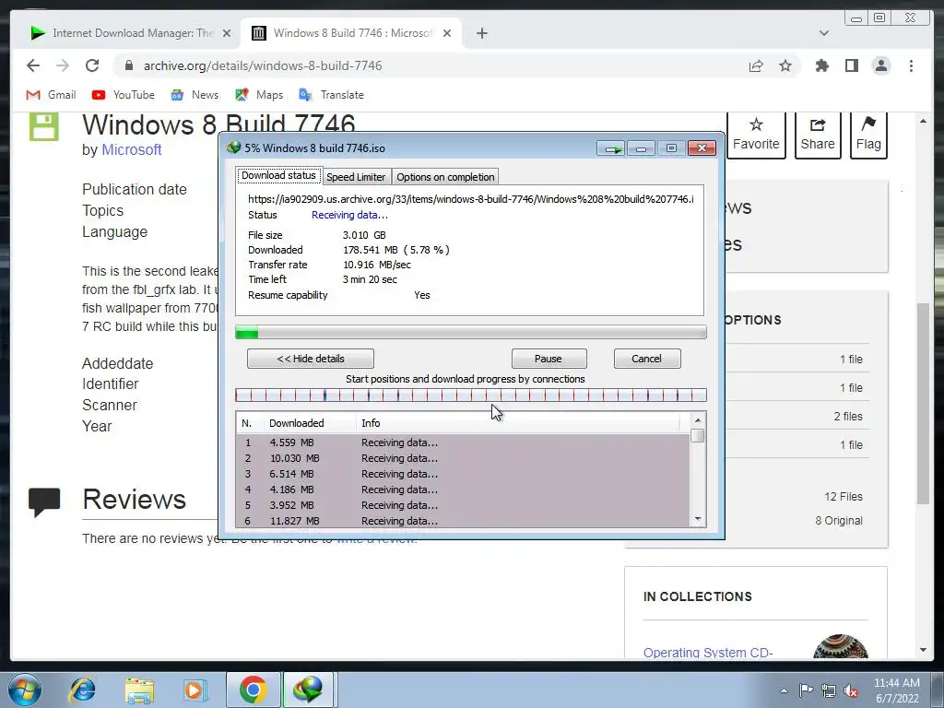Open the Chrome profile avatar
944x708 pixels.
[x=880, y=65]
